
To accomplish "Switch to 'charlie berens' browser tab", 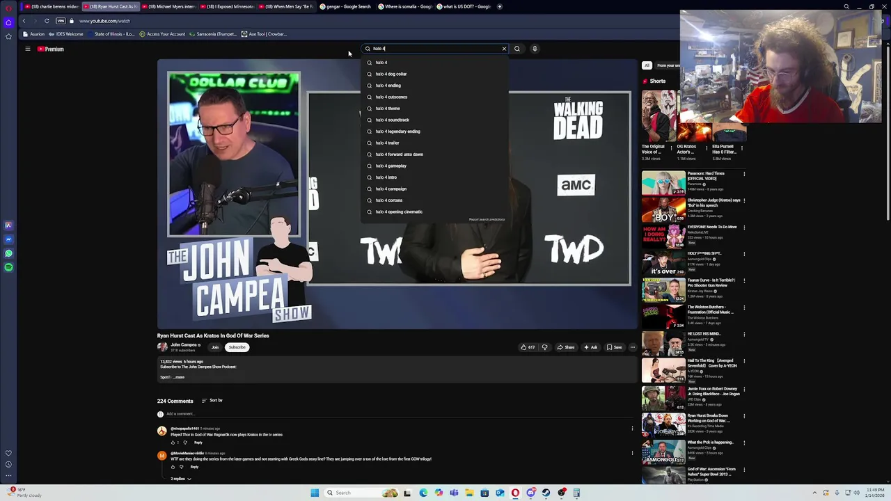I will 52,6.
